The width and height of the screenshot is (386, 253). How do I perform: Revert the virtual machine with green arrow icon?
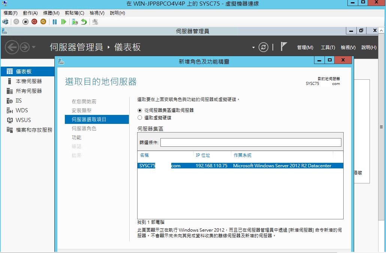tap(84, 22)
